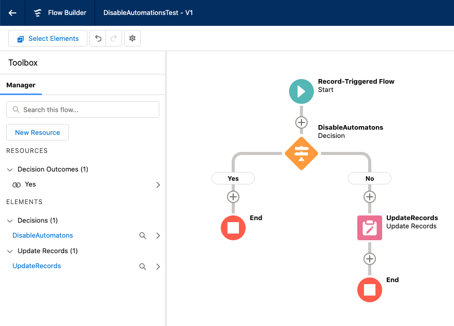
Task: Click the Record-Triggered Flow Start icon
Action: 301,91
